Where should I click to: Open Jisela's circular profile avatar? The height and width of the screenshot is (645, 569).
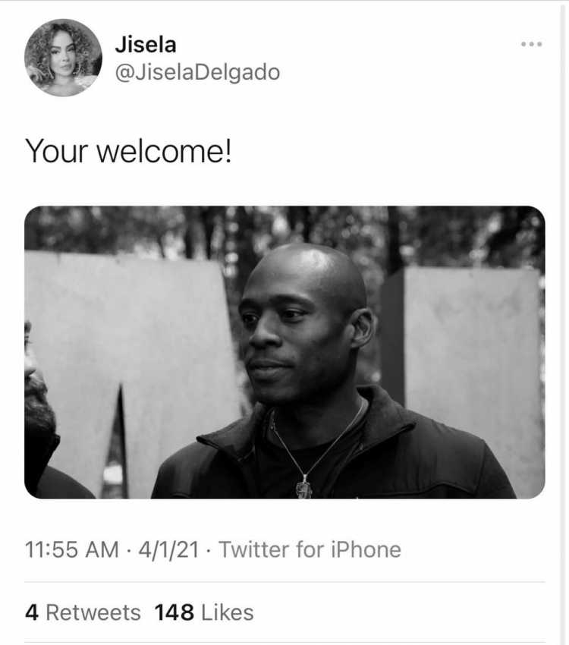click(x=63, y=58)
